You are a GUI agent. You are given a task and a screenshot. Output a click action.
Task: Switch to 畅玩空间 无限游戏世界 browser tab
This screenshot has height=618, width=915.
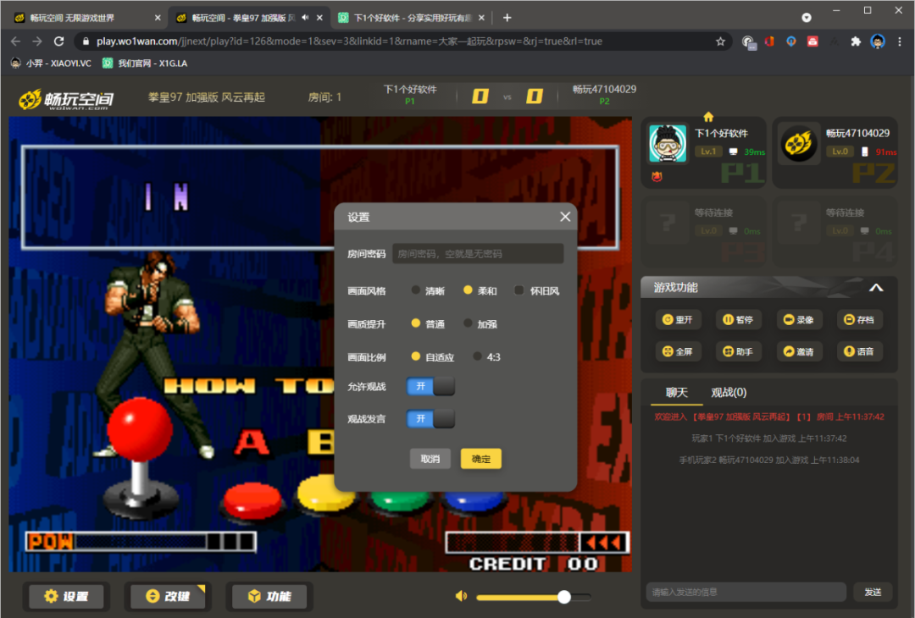[86, 18]
